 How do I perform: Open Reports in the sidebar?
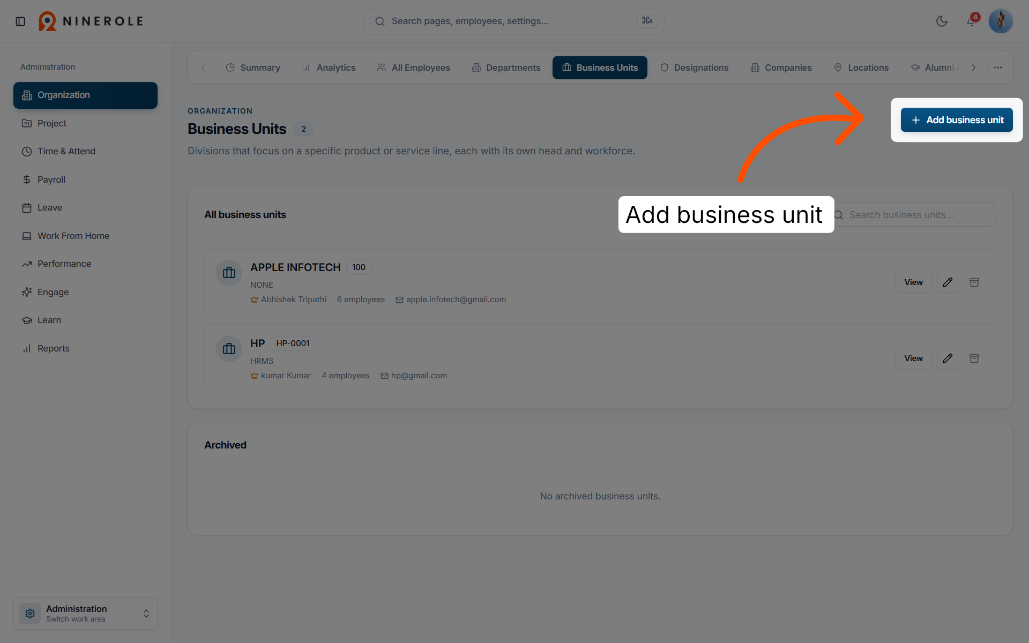(x=85, y=348)
